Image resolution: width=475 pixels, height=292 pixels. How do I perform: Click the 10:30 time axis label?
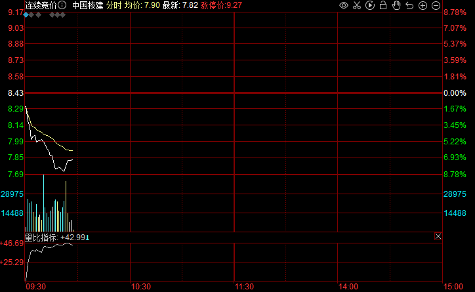tap(141, 287)
